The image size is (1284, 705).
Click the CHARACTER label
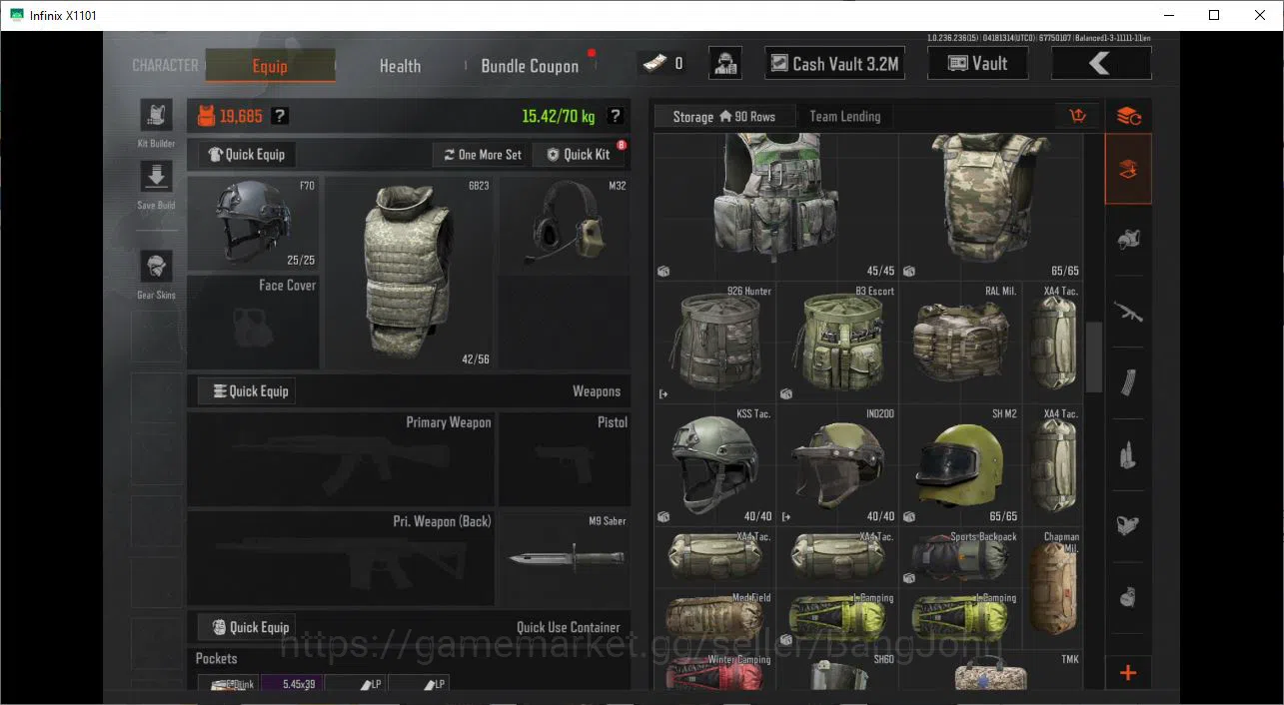coord(165,65)
